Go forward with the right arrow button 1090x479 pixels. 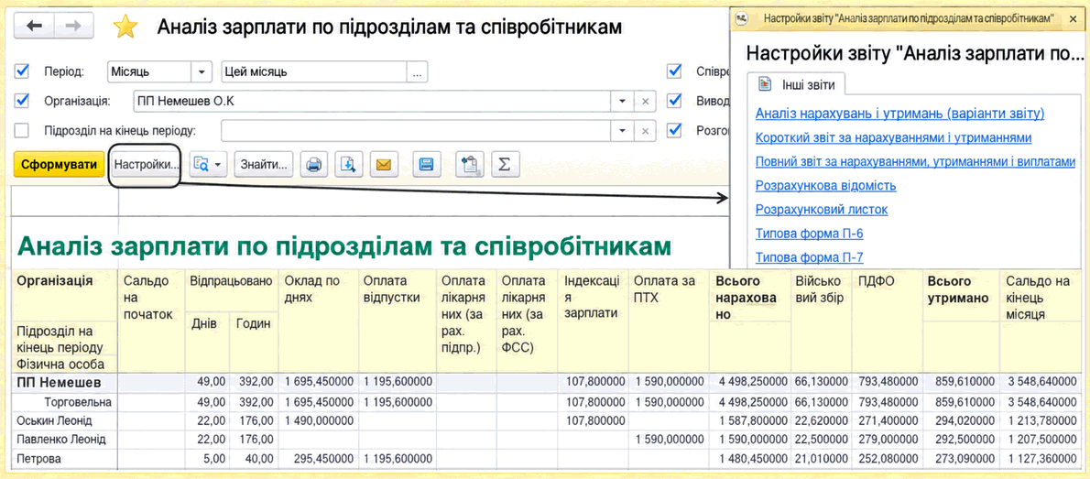[73, 27]
